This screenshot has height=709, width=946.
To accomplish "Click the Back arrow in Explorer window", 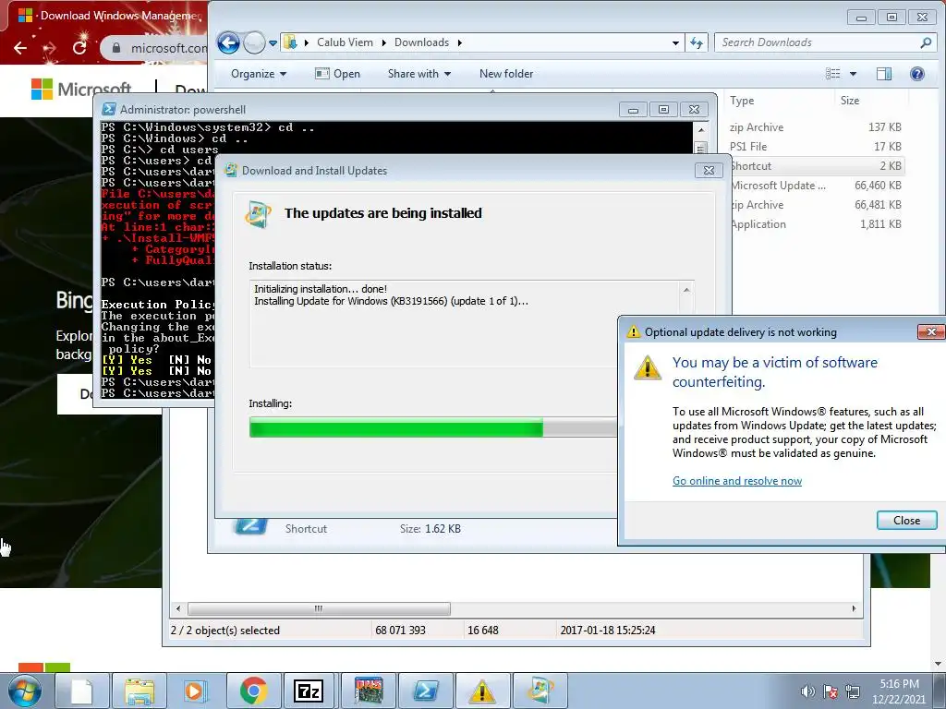I will click(x=228, y=42).
